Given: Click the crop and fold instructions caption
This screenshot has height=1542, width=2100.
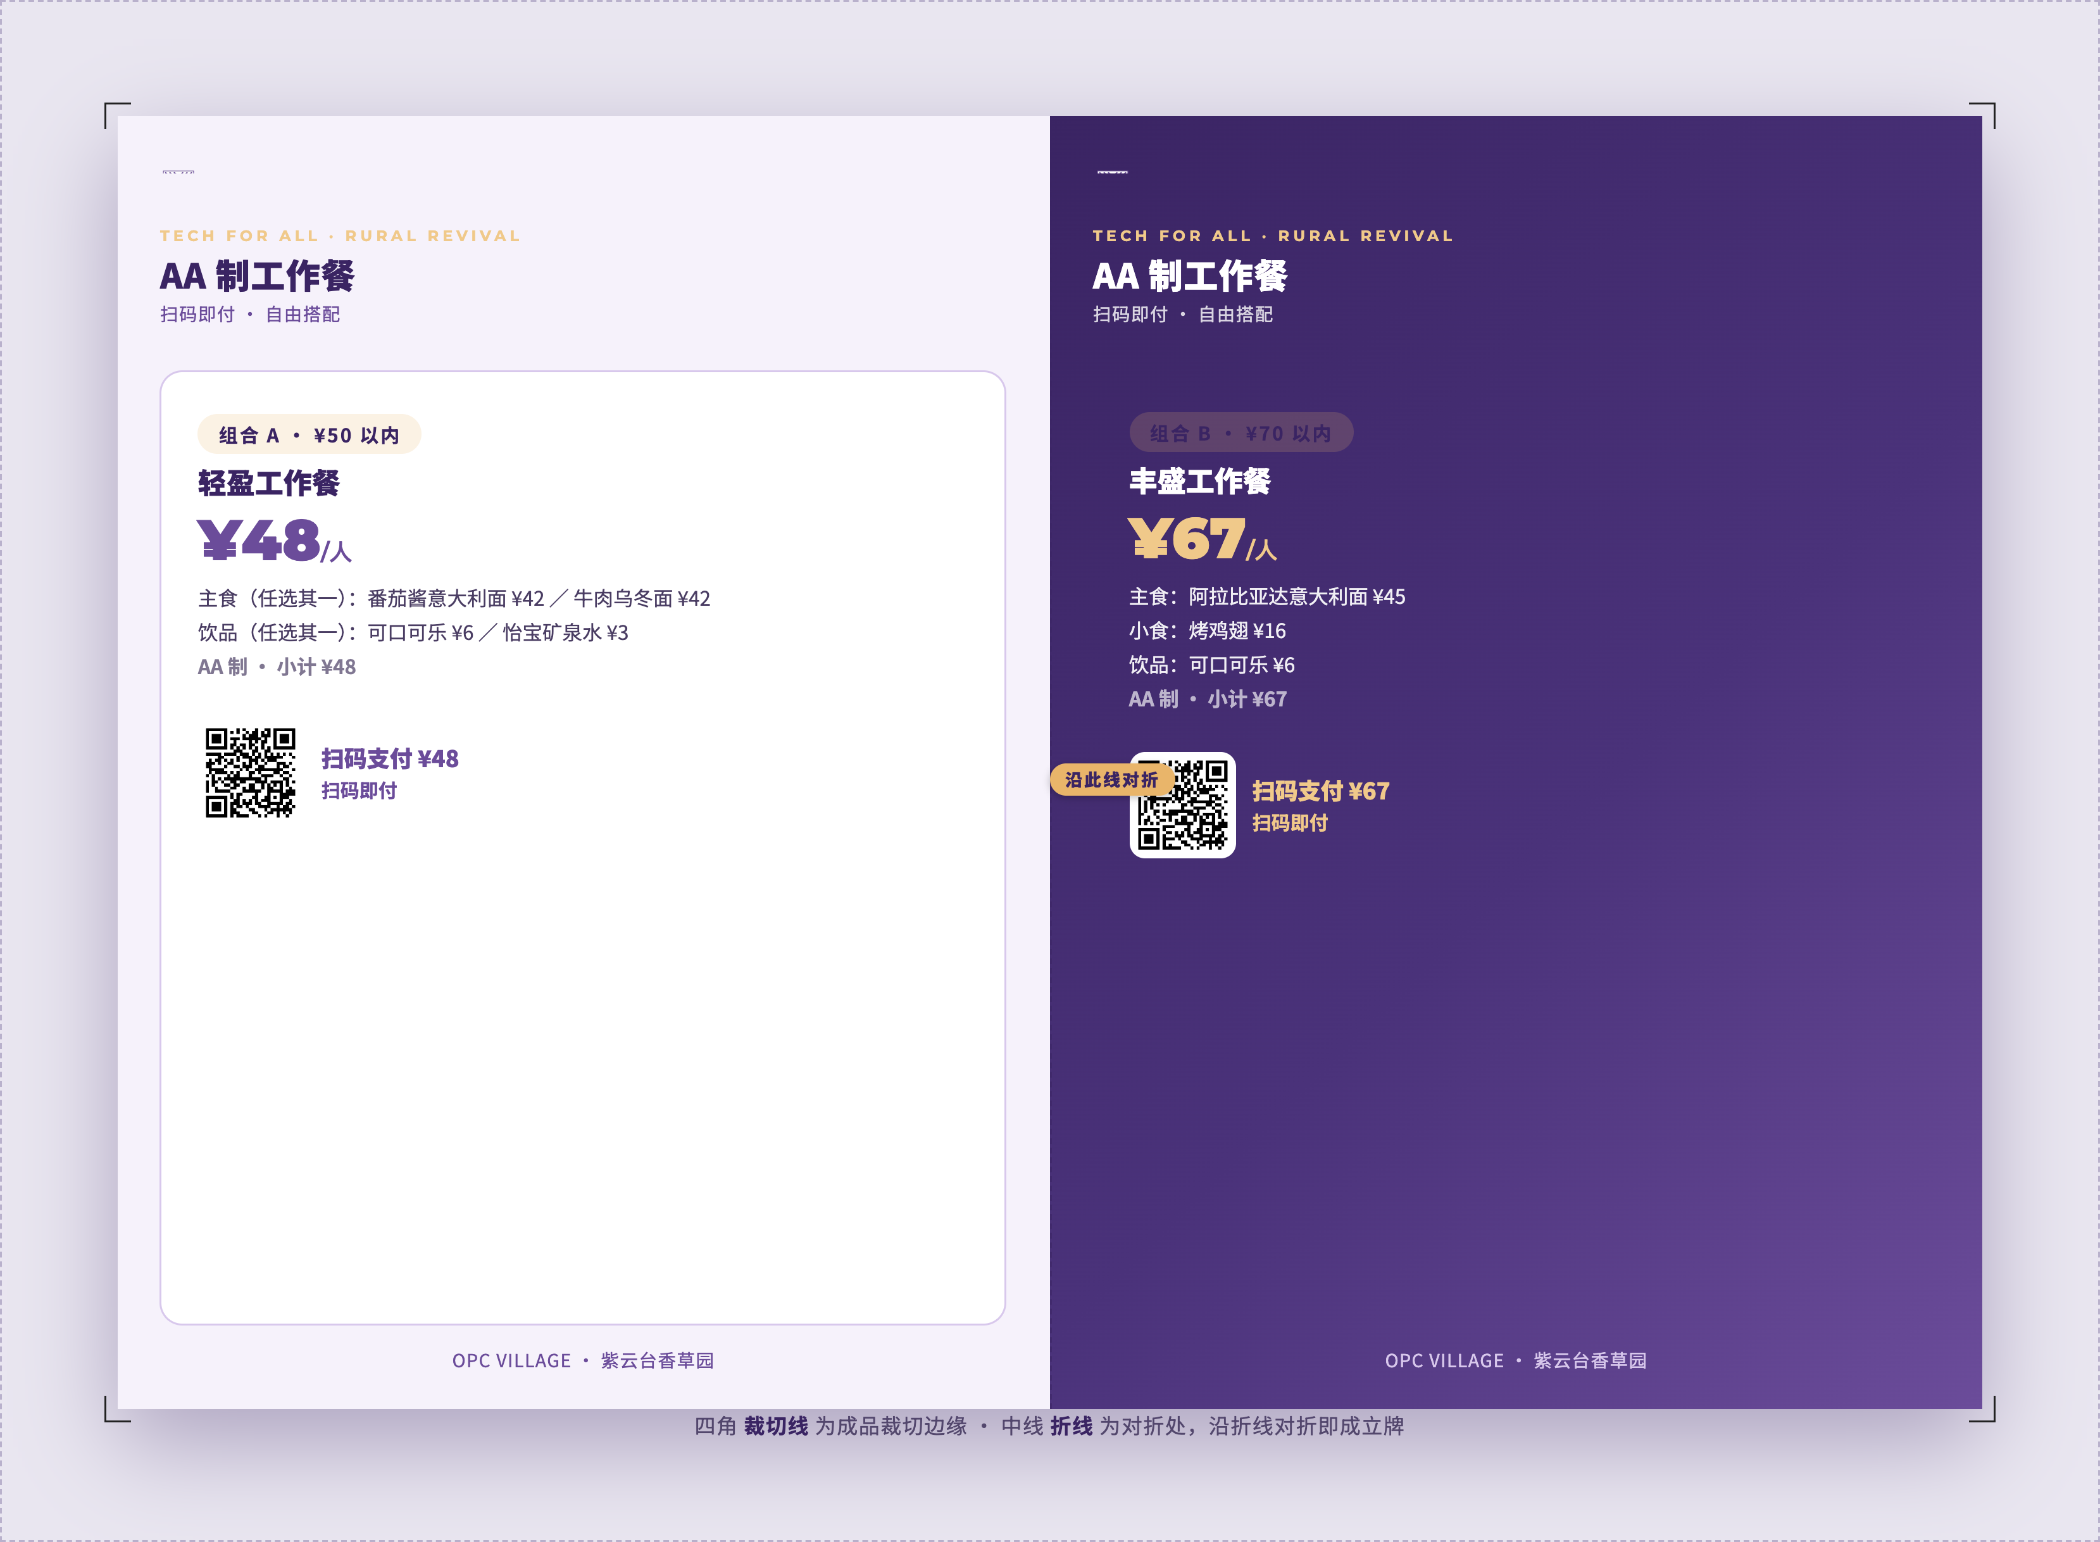Looking at the screenshot, I should (x=1049, y=1426).
